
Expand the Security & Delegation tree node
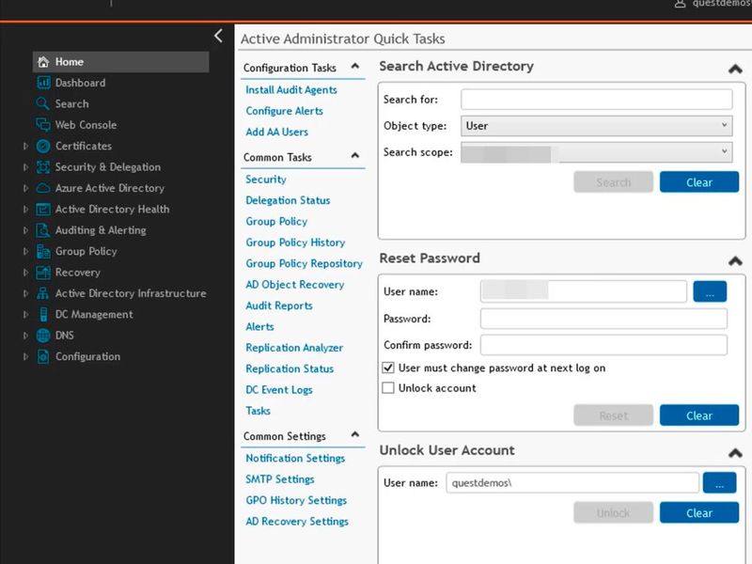[26, 167]
